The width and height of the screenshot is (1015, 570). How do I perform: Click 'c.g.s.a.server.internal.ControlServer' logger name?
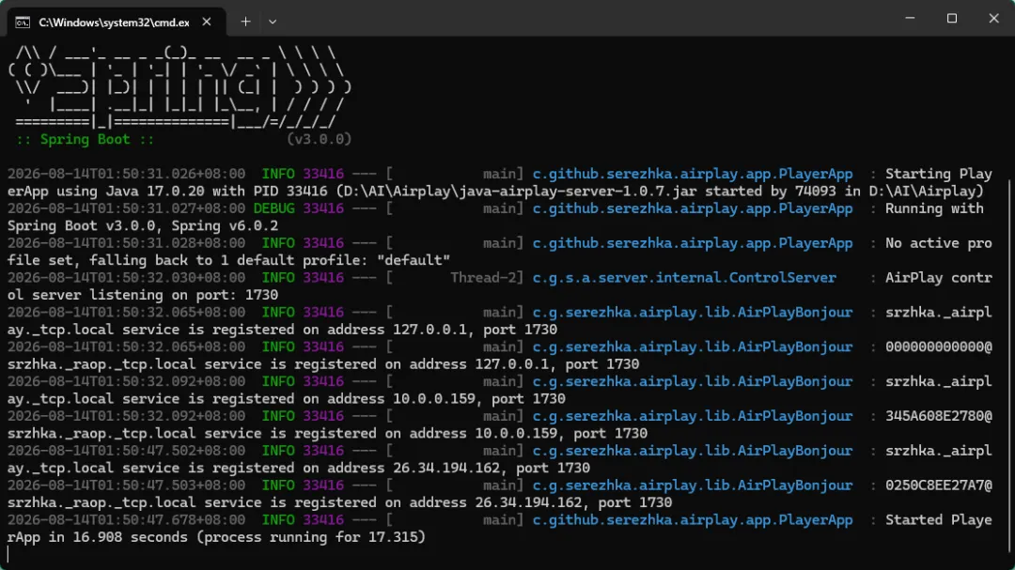click(684, 278)
